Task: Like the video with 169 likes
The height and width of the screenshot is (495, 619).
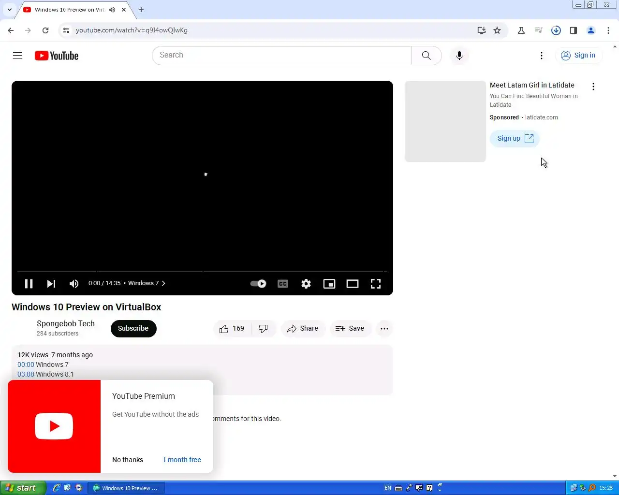Action: point(232,329)
